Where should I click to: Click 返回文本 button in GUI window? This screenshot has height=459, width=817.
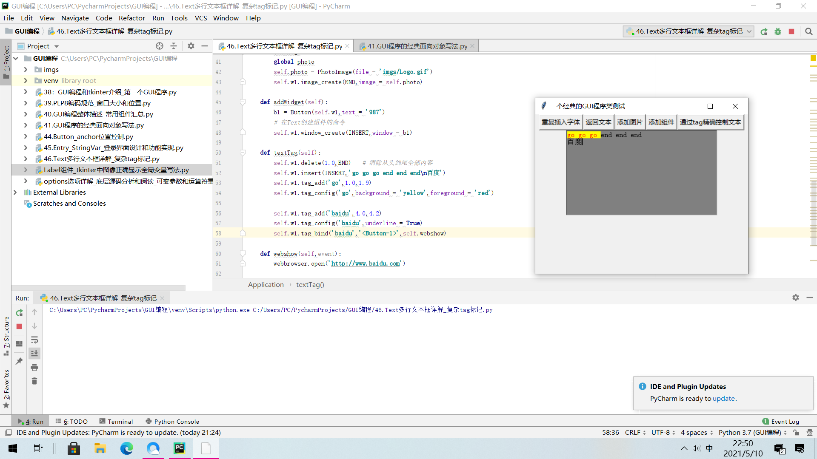[x=598, y=122]
